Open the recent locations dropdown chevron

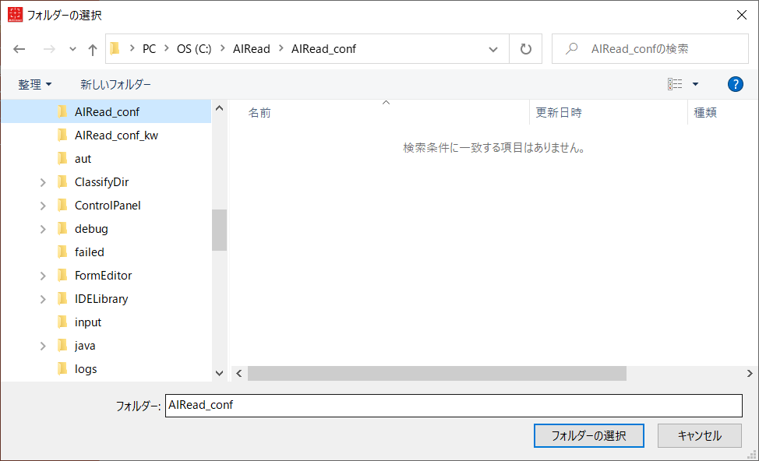[x=72, y=49]
